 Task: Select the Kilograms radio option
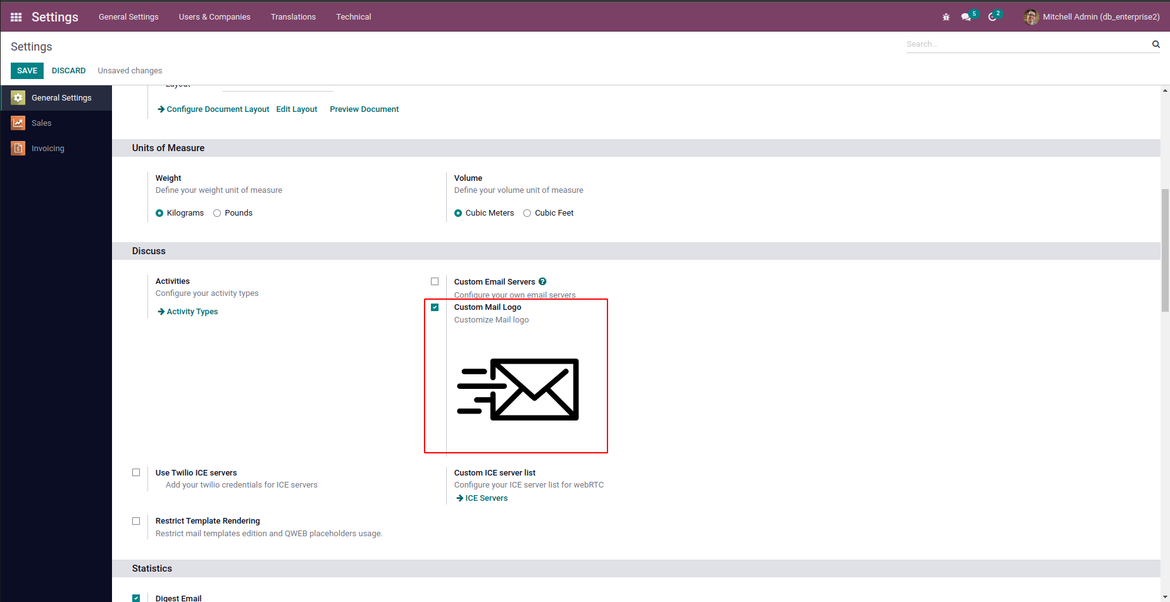(x=159, y=213)
